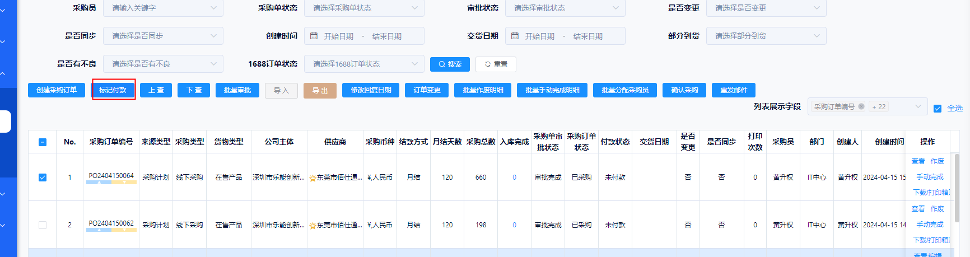
Task: Click 修改回复日期 button
Action: (x=371, y=90)
